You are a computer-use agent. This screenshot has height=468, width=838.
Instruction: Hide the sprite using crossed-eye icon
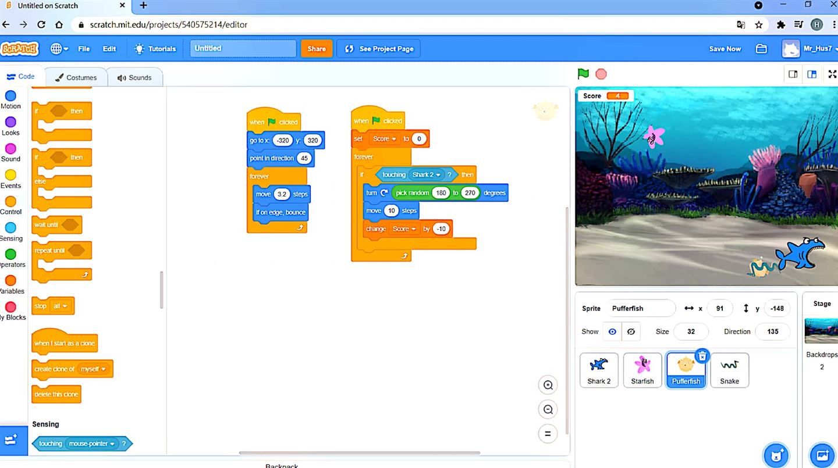pyautogui.click(x=631, y=331)
